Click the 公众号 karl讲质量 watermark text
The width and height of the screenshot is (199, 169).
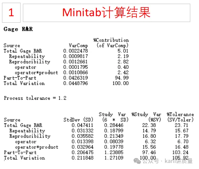point(168,161)
